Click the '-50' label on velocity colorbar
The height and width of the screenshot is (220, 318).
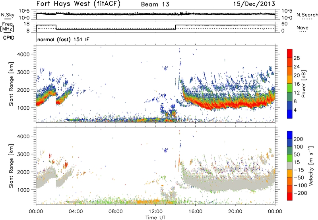[299, 178]
